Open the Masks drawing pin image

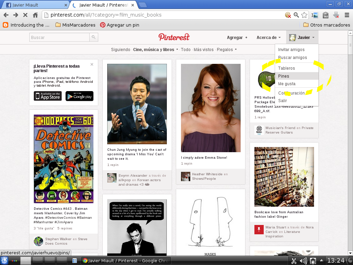(211, 225)
